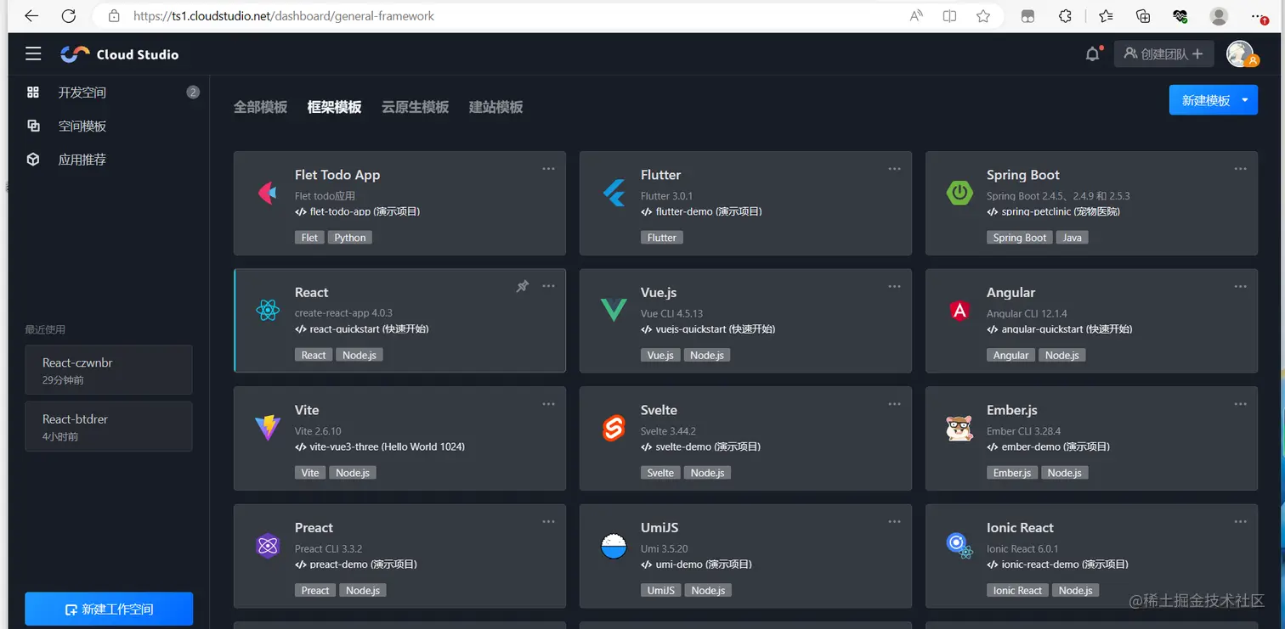Click the Ionic React tag
Image resolution: width=1285 pixels, height=629 pixels.
pyautogui.click(x=1017, y=590)
